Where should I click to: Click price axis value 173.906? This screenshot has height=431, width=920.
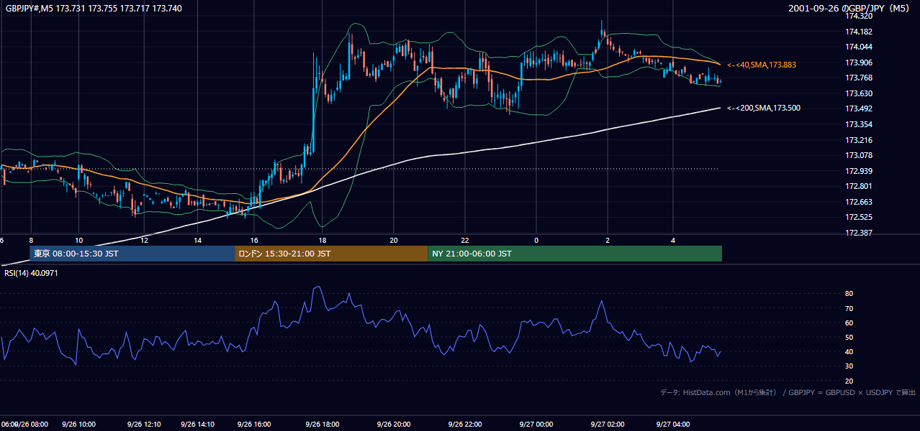click(859, 62)
